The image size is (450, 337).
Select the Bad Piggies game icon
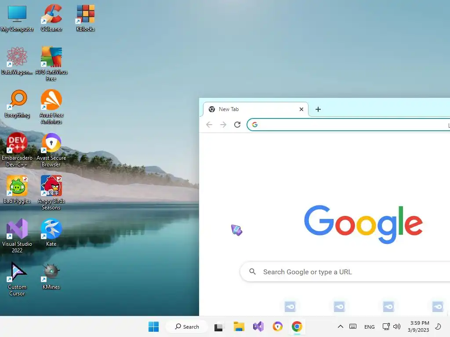tap(17, 190)
